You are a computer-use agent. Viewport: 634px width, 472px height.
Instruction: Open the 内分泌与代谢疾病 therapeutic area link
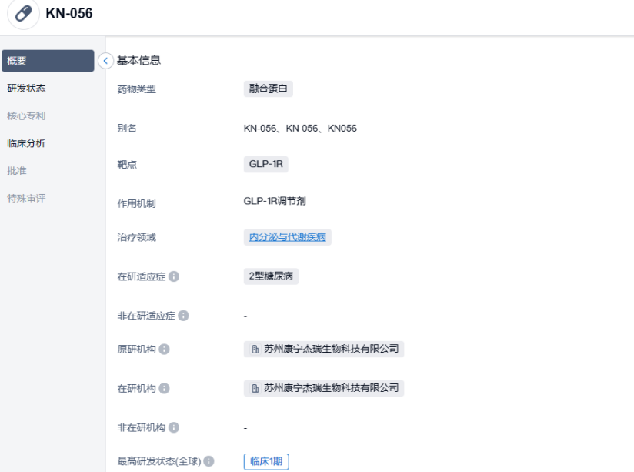pyautogui.click(x=287, y=237)
